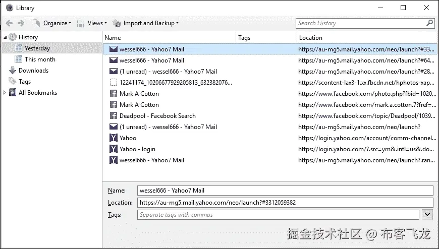Screen dimensions: 439x249
Task: Sort by the Tags column header
Action: (266, 38)
